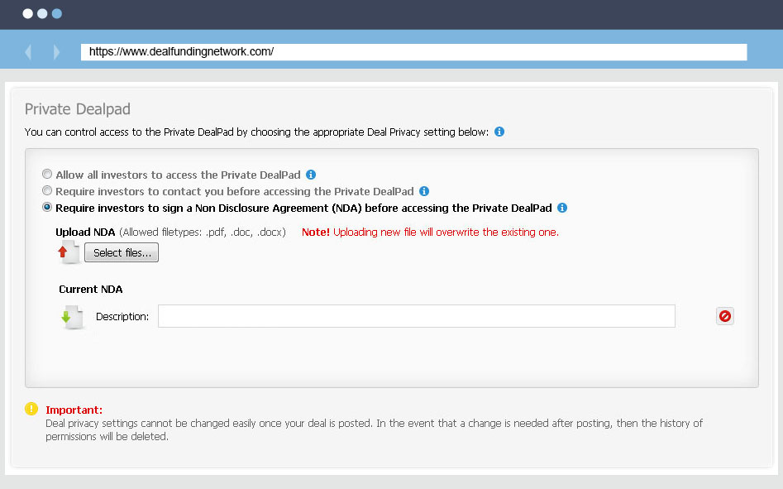Screen dimensions: 783x489
Task: Click the red-arrow upload file icon
Action: tap(69, 252)
